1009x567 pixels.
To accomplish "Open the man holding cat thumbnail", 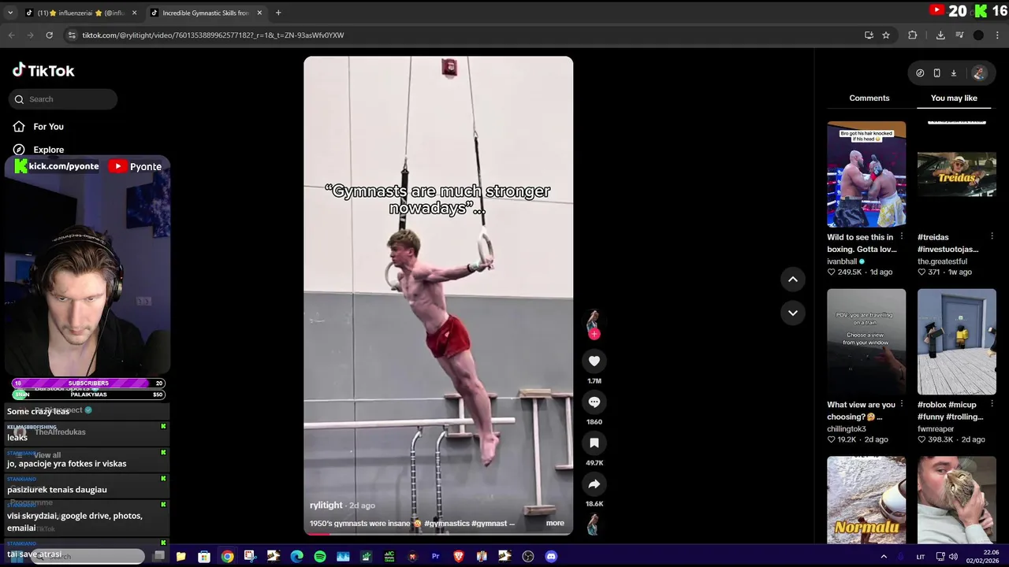I will [957, 500].
